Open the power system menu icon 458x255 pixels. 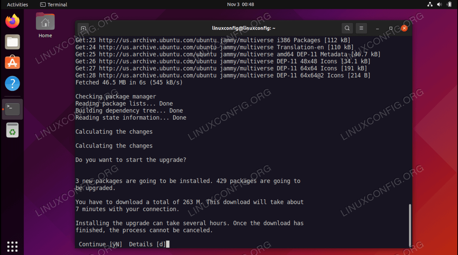click(x=449, y=5)
